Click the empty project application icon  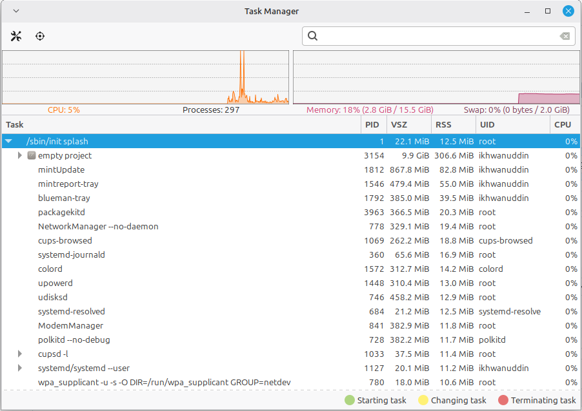point(32,155)
